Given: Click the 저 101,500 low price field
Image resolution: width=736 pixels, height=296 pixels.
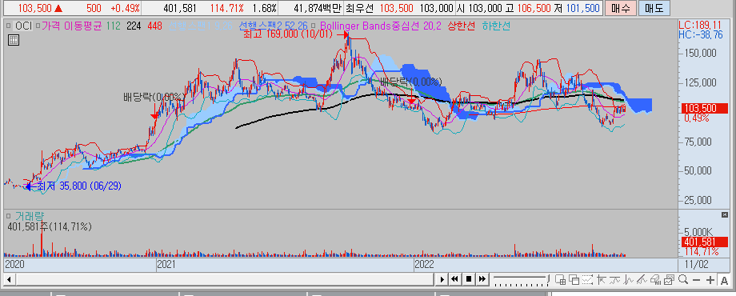Looking at the screenshot, I should click(578, 8).
